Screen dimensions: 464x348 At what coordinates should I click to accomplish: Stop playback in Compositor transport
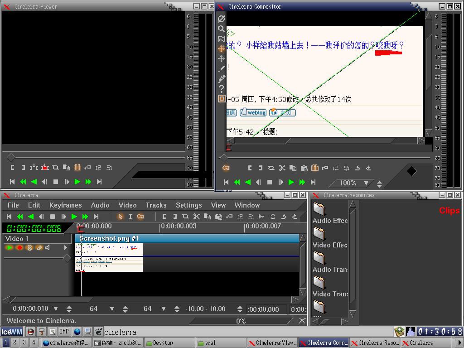(269, 182)
